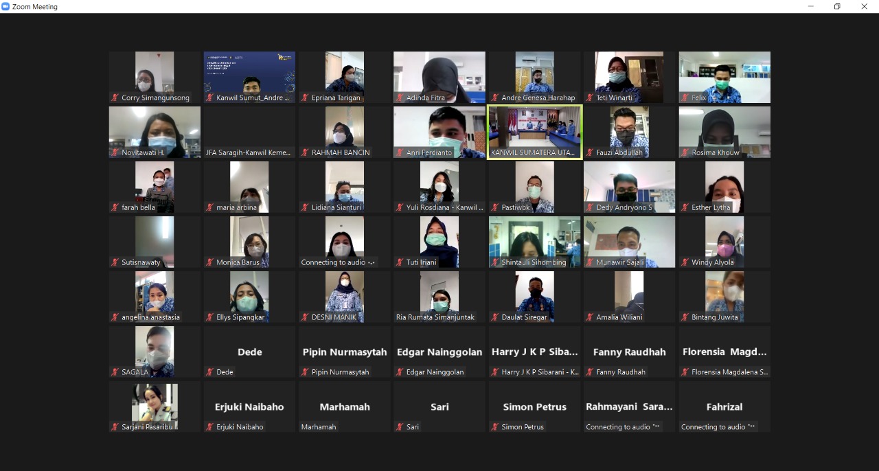Click muted mic icon beside Simon Petrus
The width and height of the screenshot is (879, 471).
pyautogui.click(x=495, y=427)
